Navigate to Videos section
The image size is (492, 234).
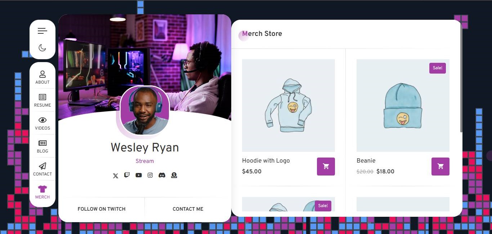coord(43,123)
